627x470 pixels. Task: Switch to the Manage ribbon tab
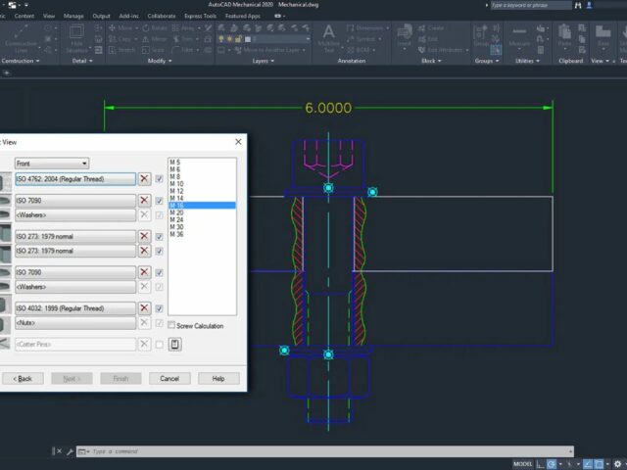click(x=73, y=16)
